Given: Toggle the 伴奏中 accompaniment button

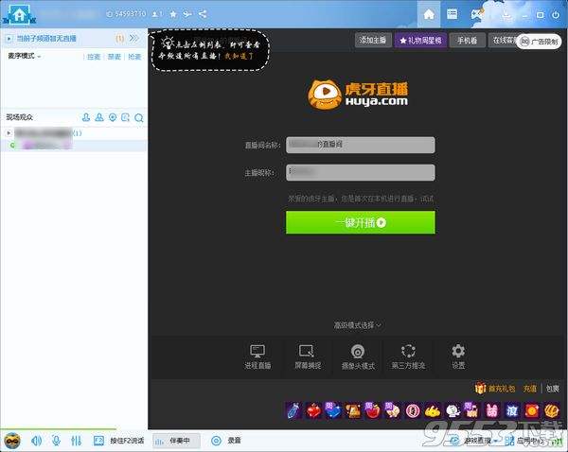Looking at the screenshot, I should (176, 441).
